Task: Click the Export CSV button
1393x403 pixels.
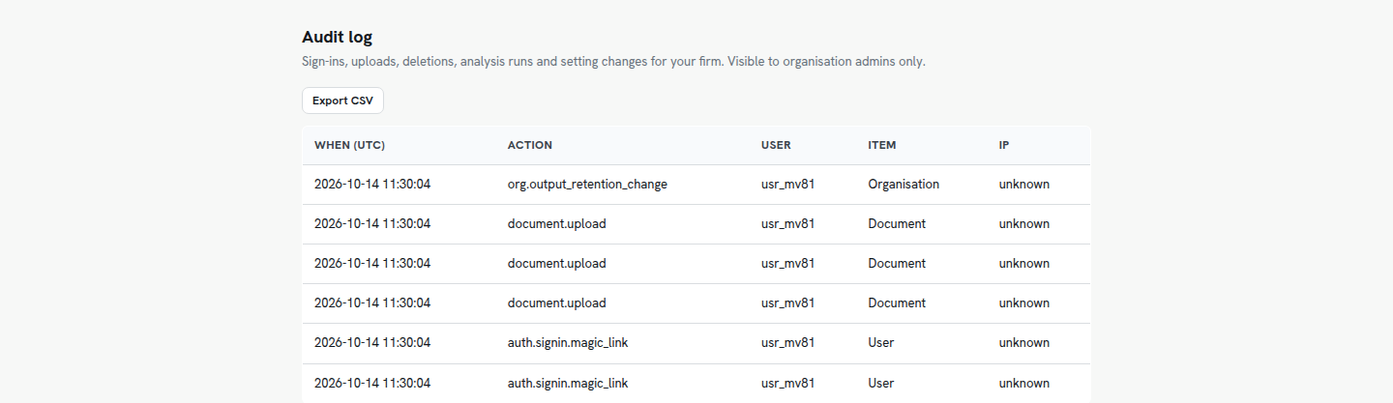Action: coord(342,101)
